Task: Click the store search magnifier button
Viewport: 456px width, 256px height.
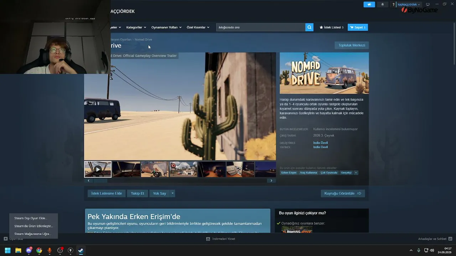Action: point(309,27)
